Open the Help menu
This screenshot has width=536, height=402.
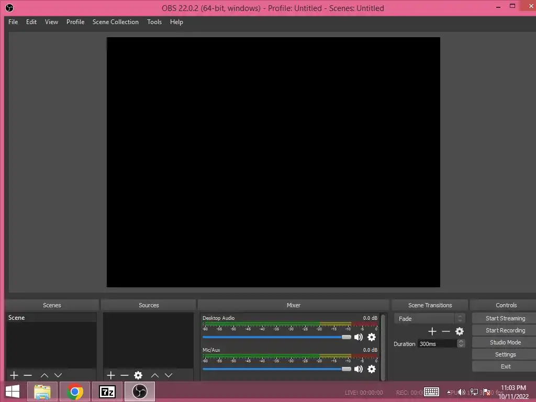coord(176,22)
